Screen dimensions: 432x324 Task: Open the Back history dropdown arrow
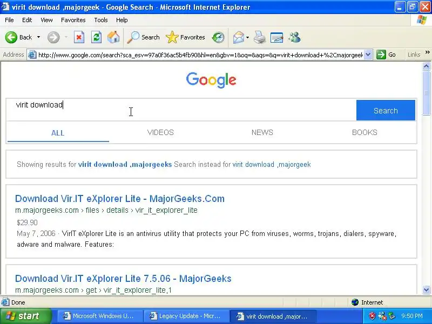38,37
